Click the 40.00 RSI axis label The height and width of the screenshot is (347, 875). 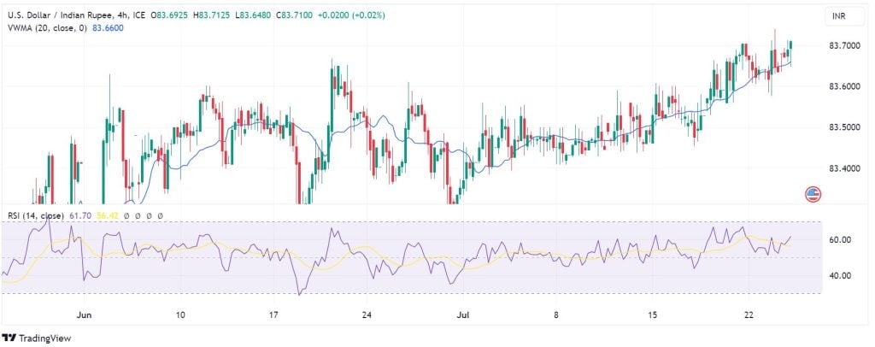point(840,275)
